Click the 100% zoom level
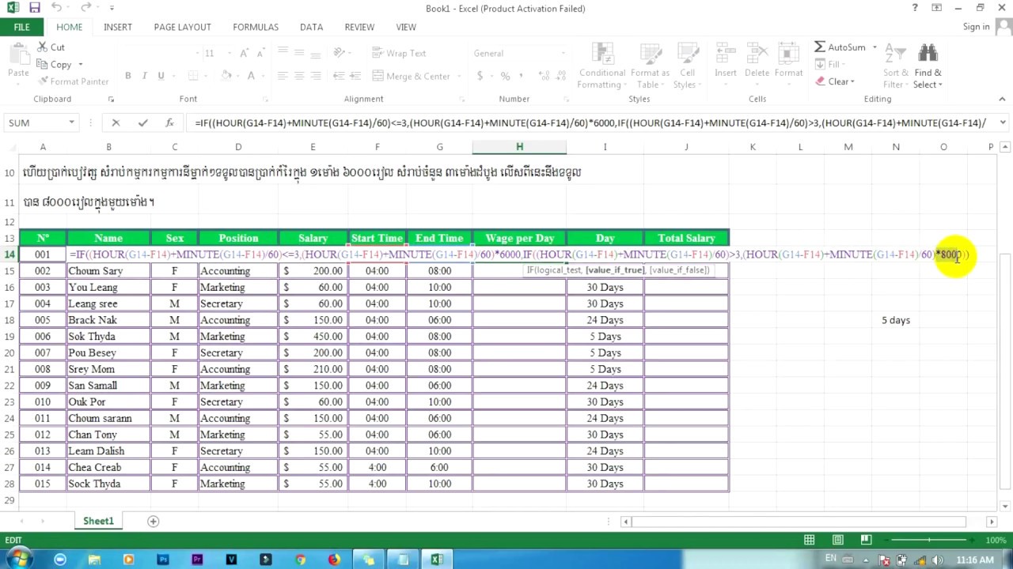This screenshot has width=1013, height=569. [996, 541]
